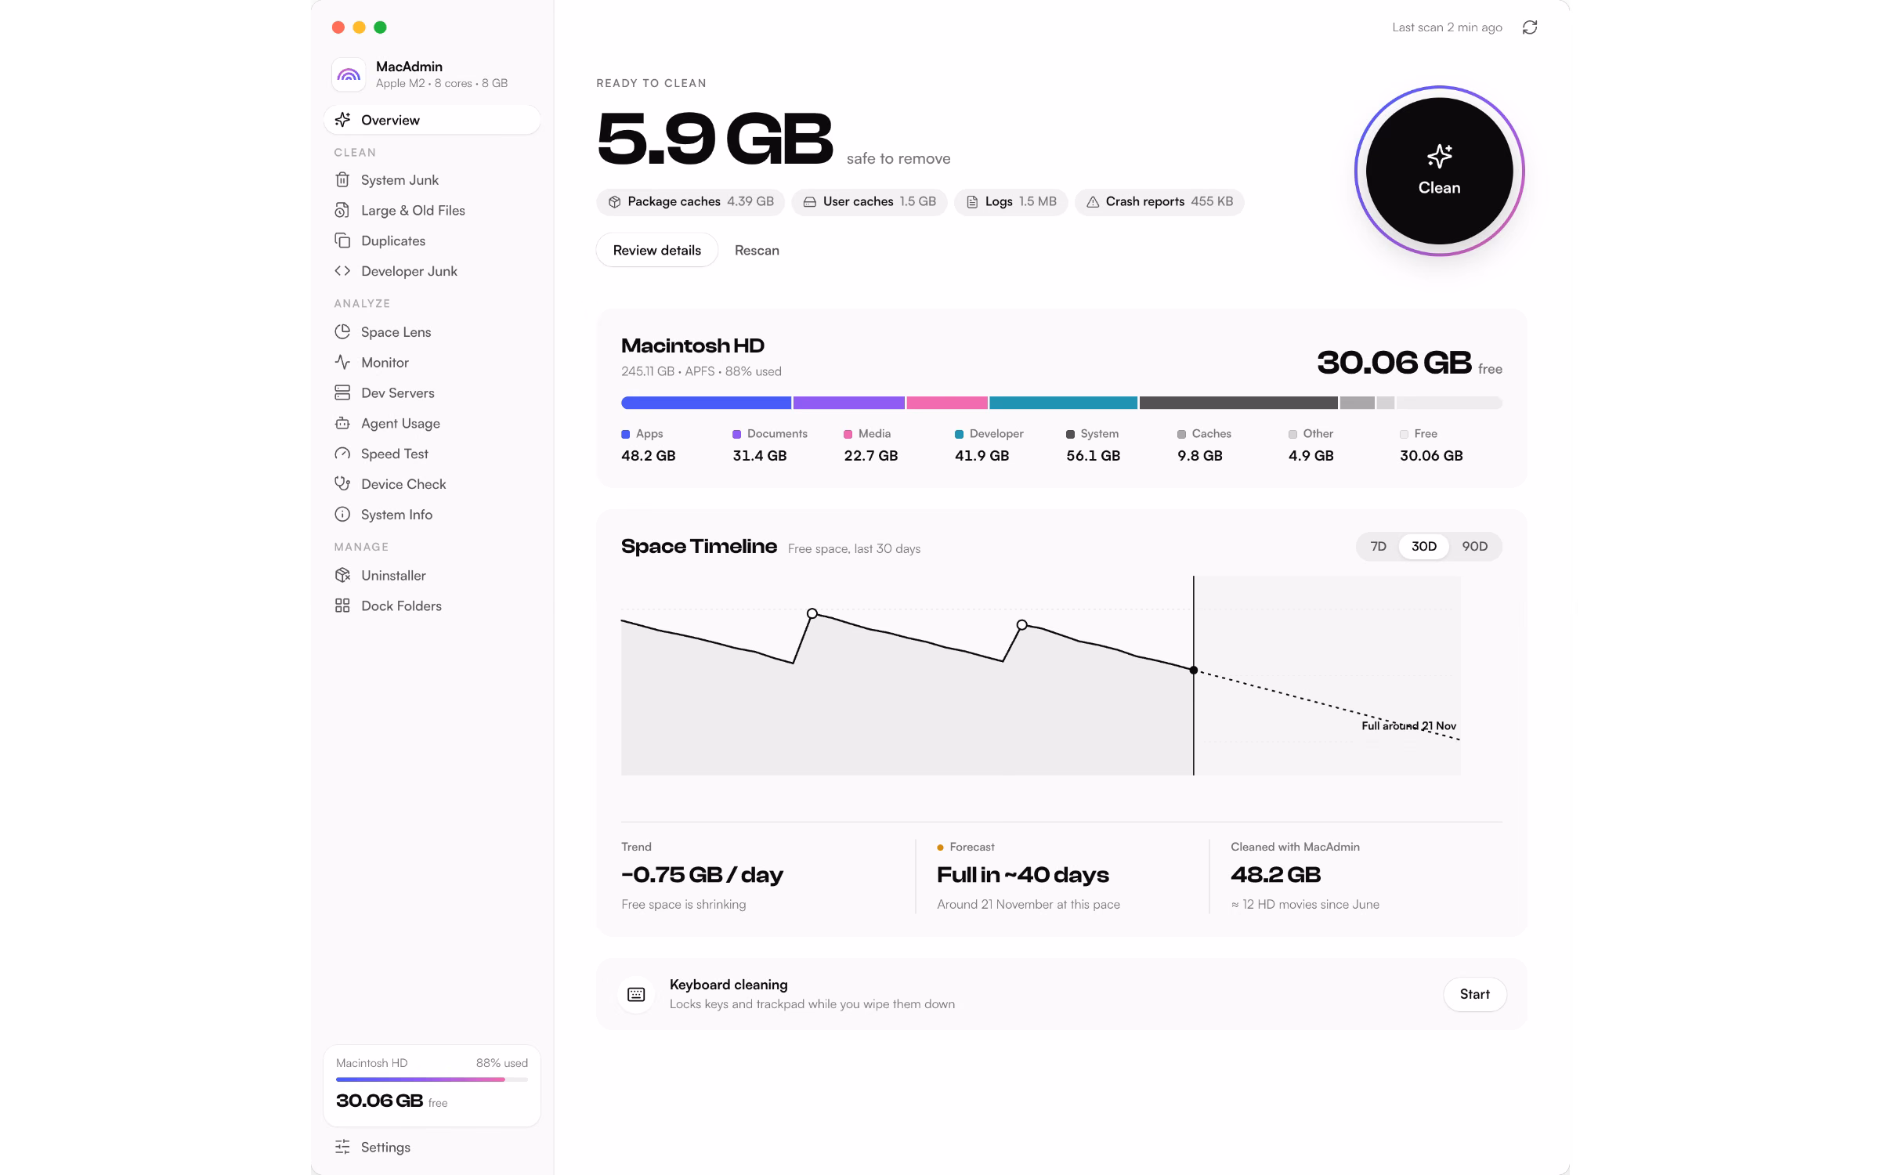Click 'Full in ~40 days' forecast text
The image size is (1880, 1175).
pyautogui.click(x=1022, y=875)
